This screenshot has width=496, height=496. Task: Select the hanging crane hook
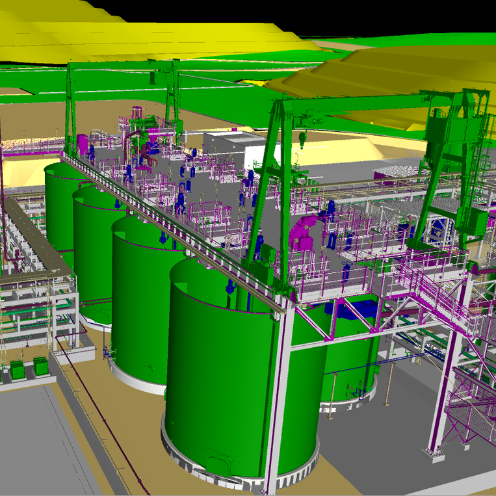pyautogui.click(x=303, y=138)
